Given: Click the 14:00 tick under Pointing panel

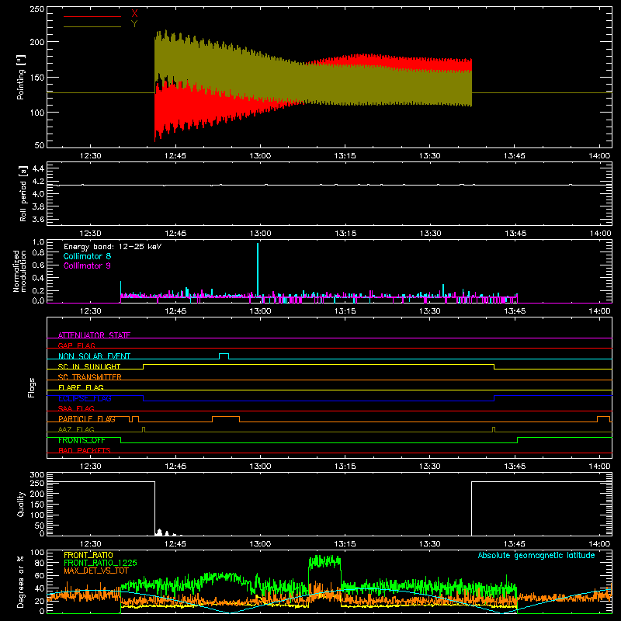Looking at the screenshot, I should click(599, 155).
